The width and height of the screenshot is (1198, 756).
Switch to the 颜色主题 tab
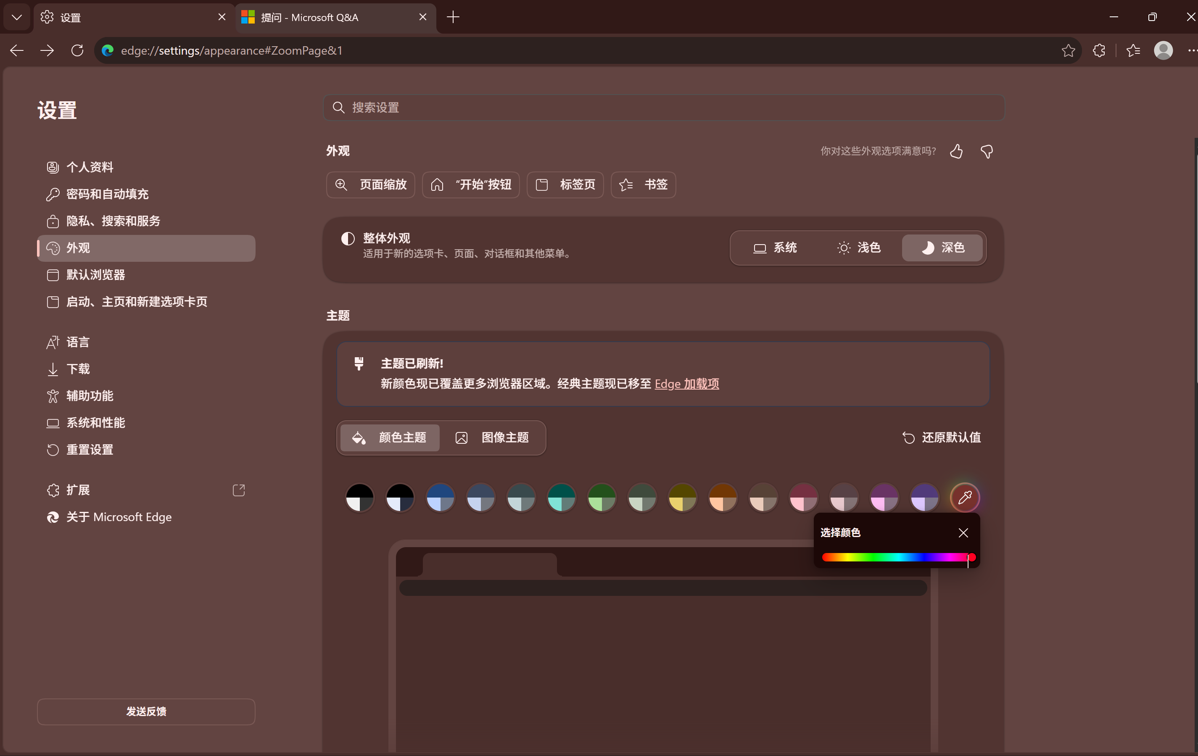point(390,438)
